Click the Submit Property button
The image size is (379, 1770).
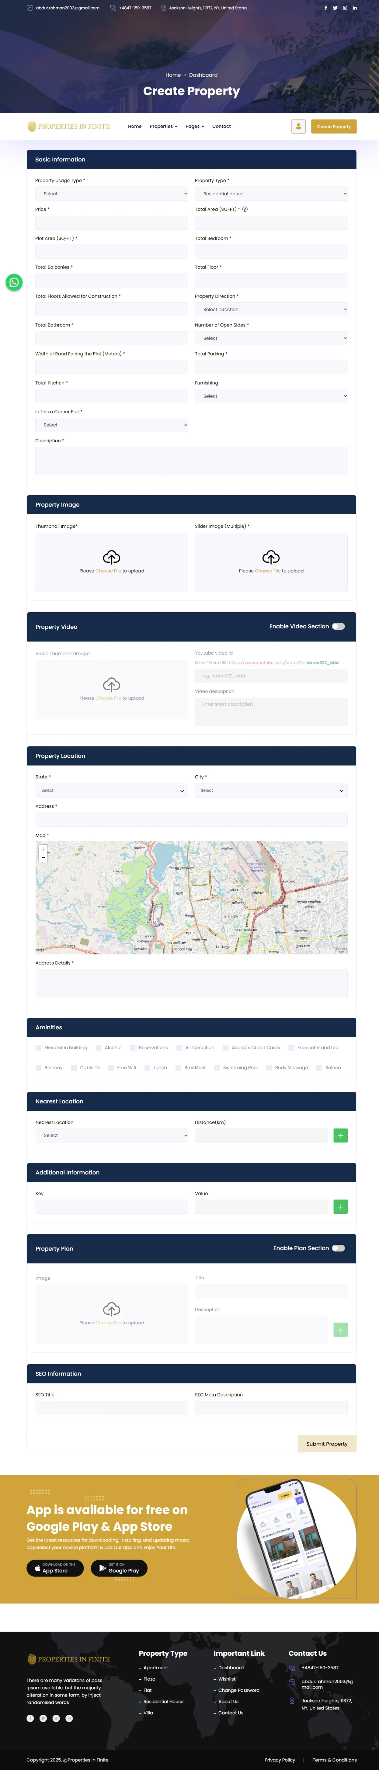click(327, 1444)
